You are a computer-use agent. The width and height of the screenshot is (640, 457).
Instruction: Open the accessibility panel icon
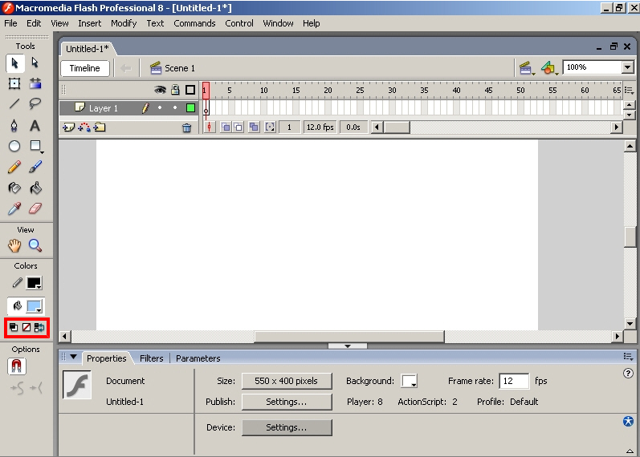pyautogui.click(x=628, y=421)
